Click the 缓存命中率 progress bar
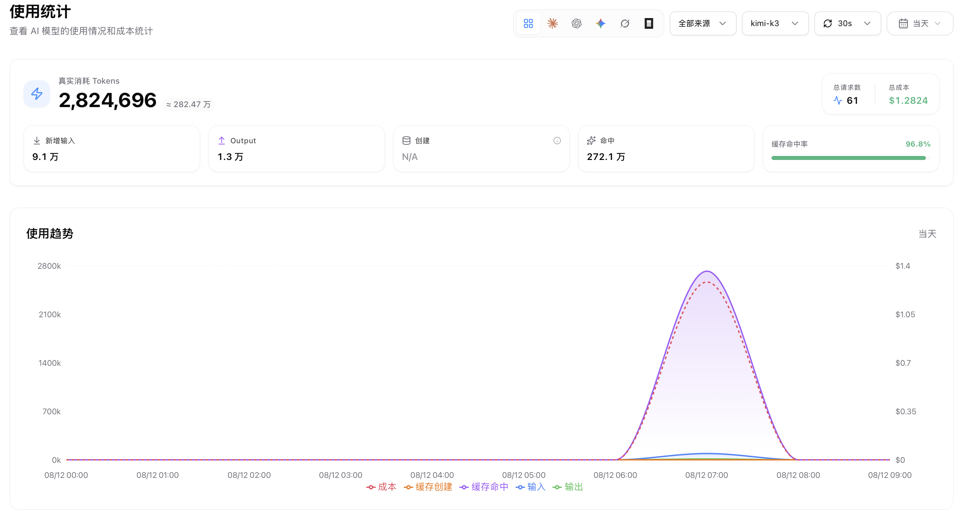This screenshot has height=510, width=961. (x=851, y=158)
